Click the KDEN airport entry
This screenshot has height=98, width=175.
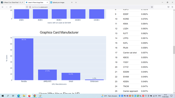coord(126,81)
